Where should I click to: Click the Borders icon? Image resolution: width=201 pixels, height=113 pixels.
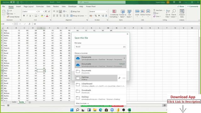[x=36, y=16]
